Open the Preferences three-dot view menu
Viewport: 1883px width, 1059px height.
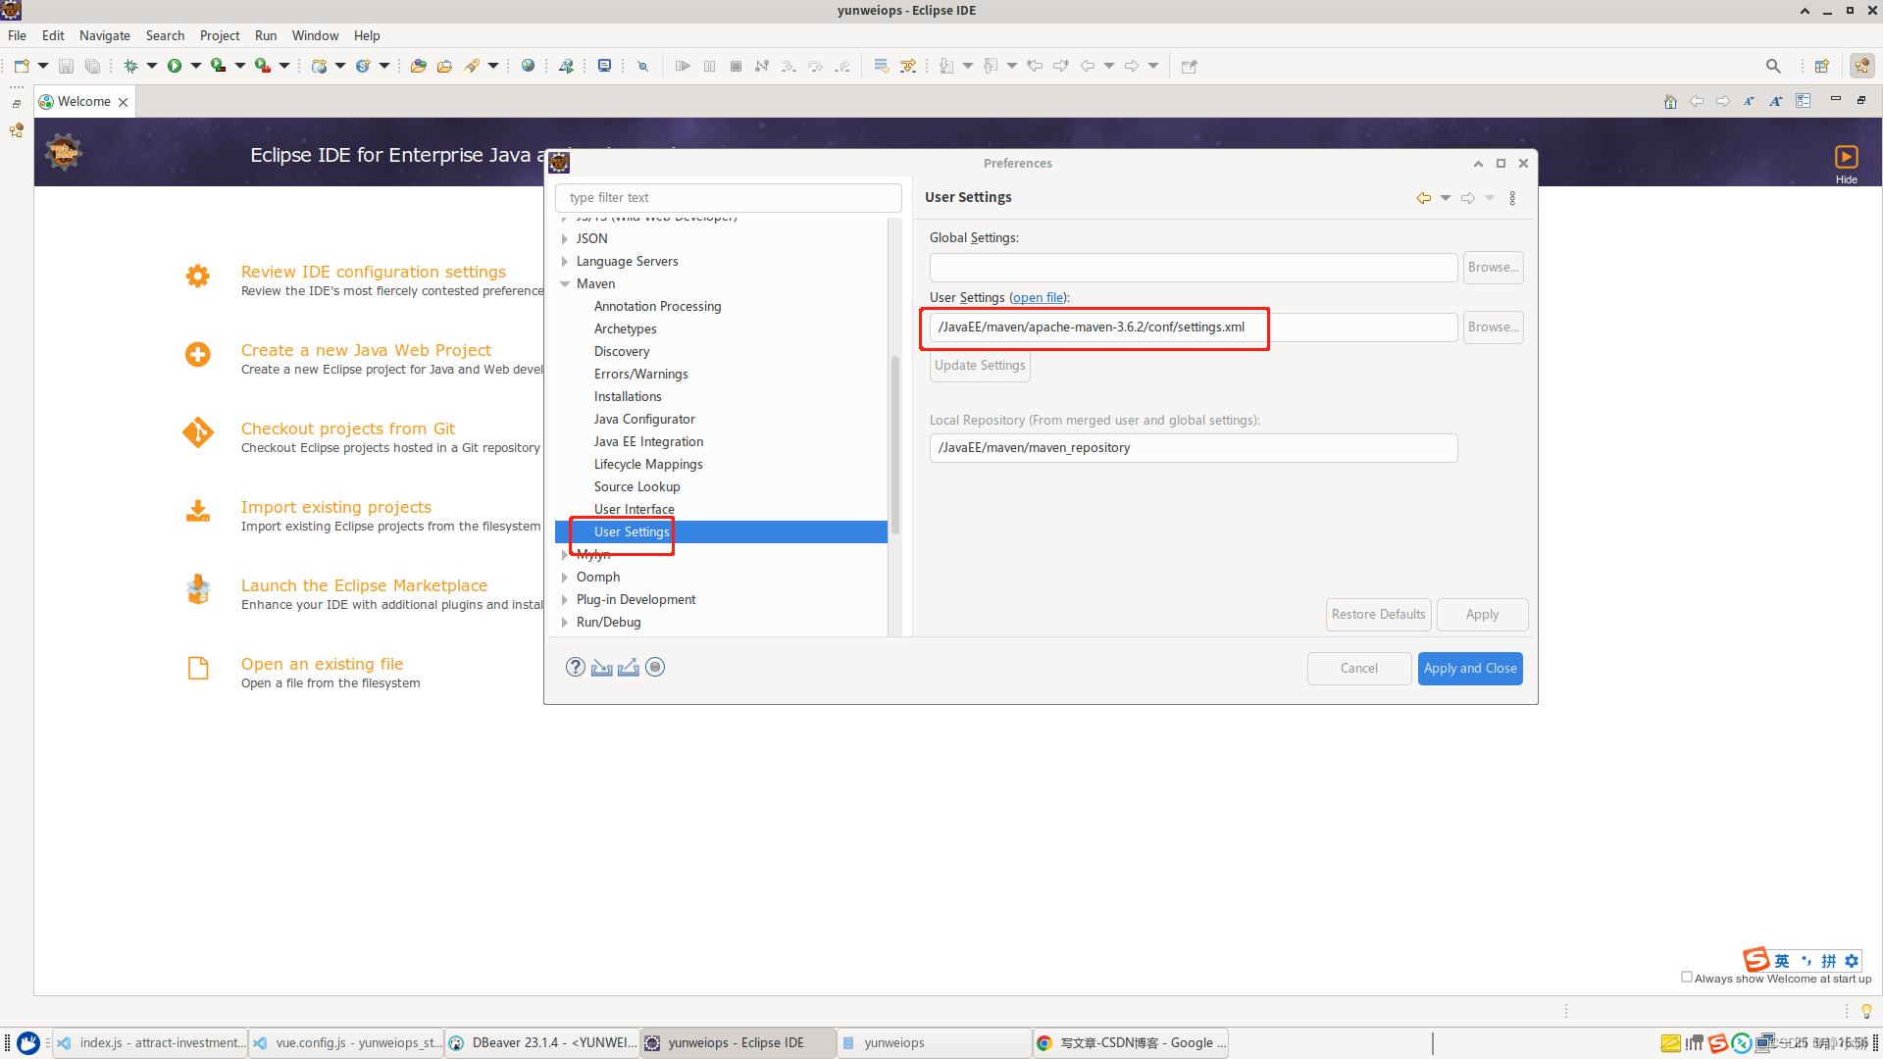(1512, 198)
